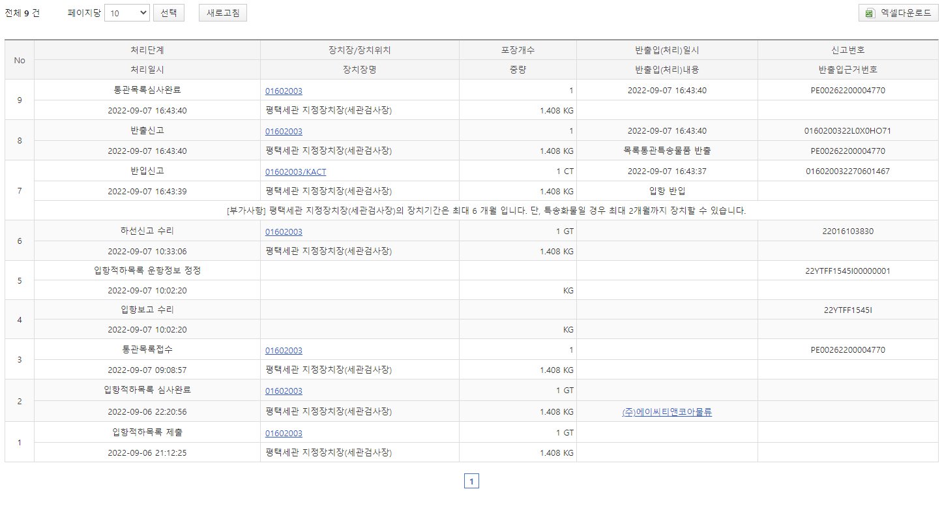Screen dimensions: 942x519
Task: Open the 페이지당 rows-per-page dropdown
Action: coord(126,13)
